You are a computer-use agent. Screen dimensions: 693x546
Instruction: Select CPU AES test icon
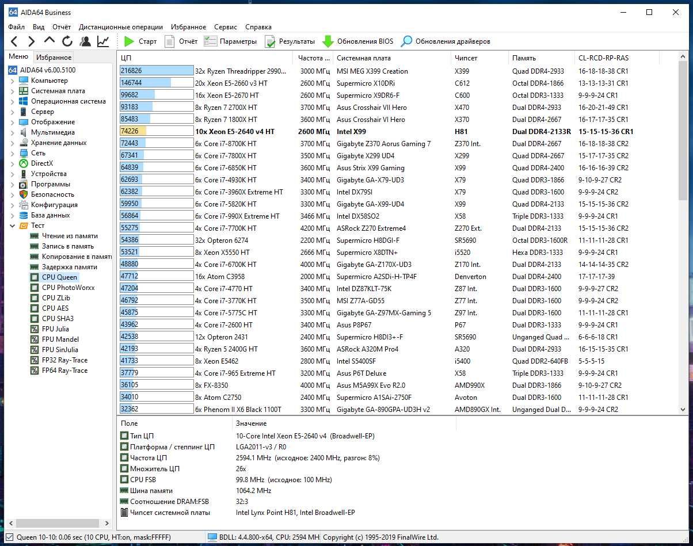click(35, 308)
